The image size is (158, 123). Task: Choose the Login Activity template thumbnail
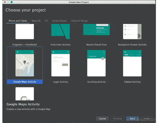(60, 63)
